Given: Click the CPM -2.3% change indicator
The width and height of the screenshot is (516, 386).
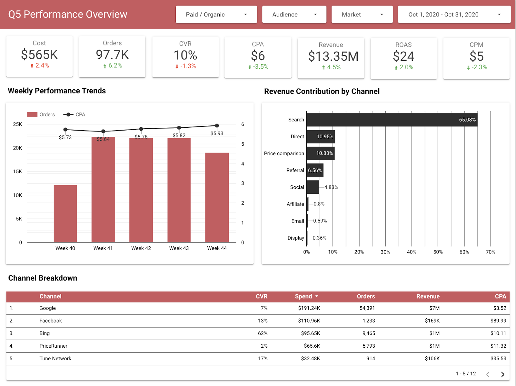Looking at the screenshot, I should click(x=477, y=67).
